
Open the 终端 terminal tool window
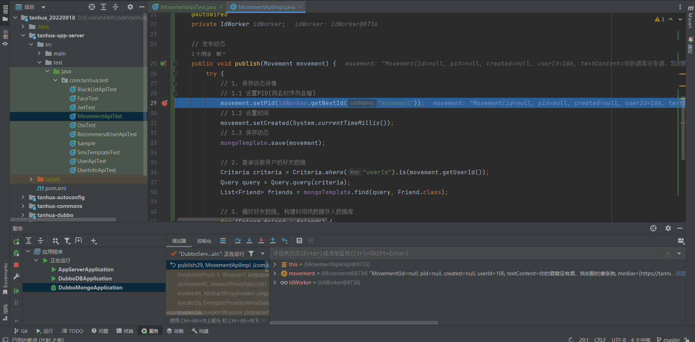(x=125, y=331)
